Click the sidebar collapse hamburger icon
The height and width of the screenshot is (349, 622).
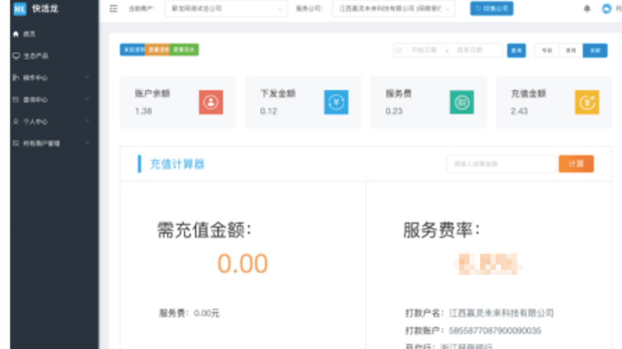pyautogui.click(x=114, y=9)
